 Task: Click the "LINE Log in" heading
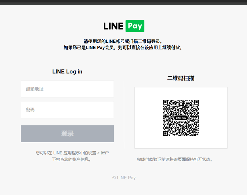tap(67, 72)
